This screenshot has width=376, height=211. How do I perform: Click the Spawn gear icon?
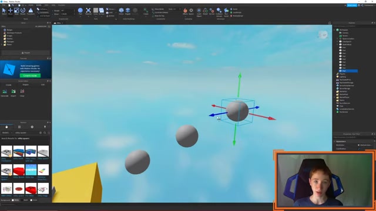point(191,11)
